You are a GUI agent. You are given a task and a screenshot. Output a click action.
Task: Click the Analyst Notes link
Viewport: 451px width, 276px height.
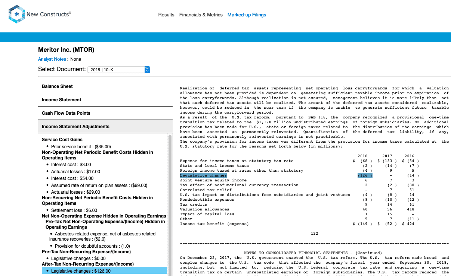pyautogui.click(x=52, y=59)
